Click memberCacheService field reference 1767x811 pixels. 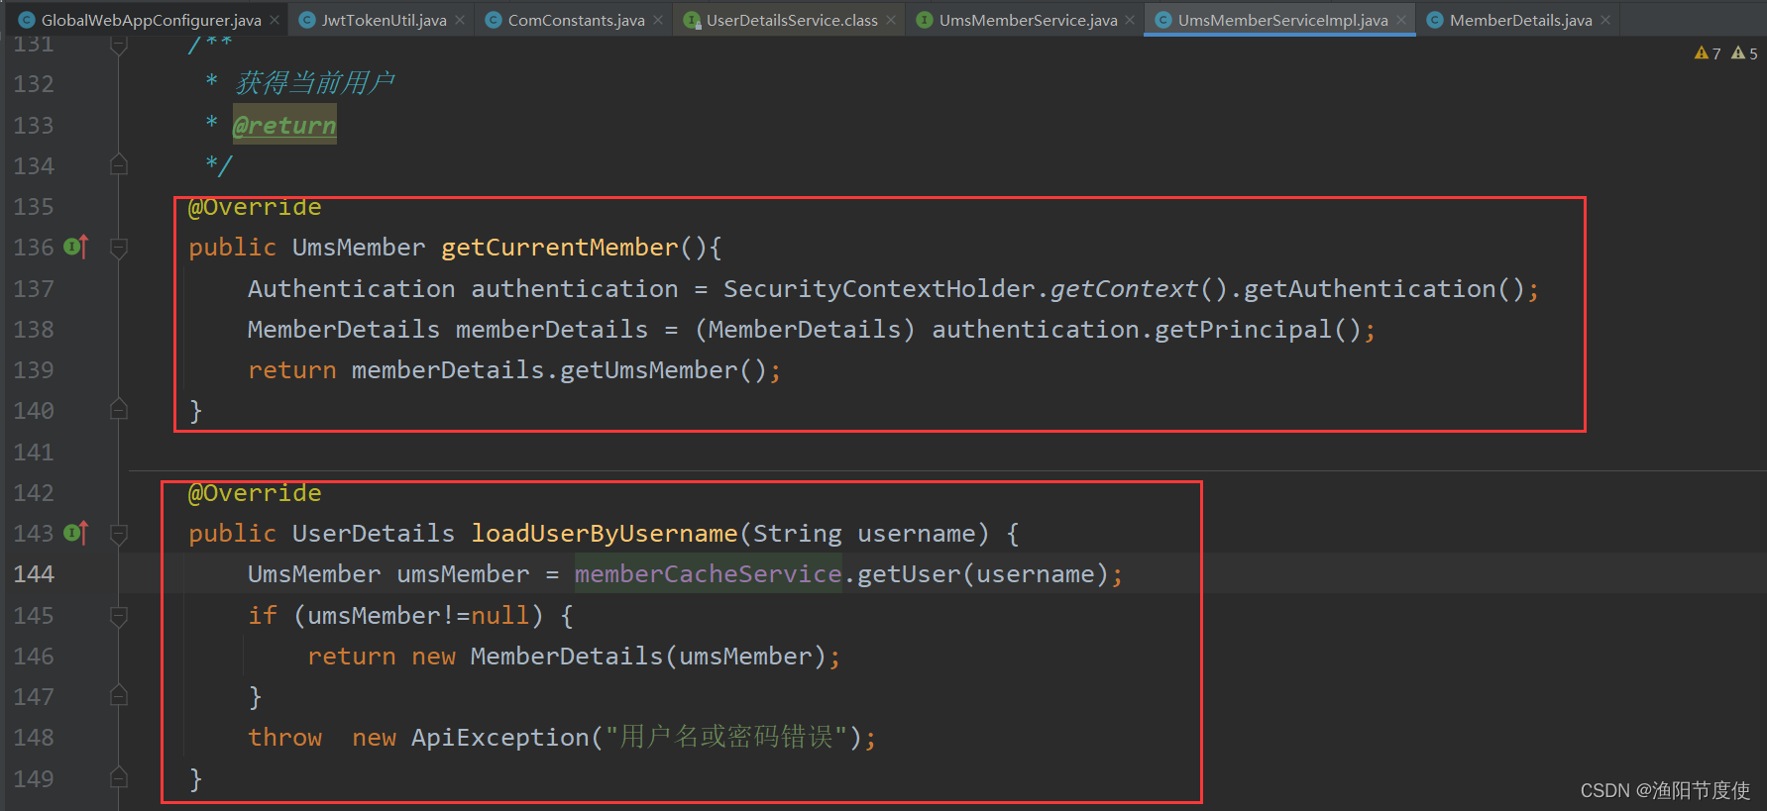click(709, 574)
